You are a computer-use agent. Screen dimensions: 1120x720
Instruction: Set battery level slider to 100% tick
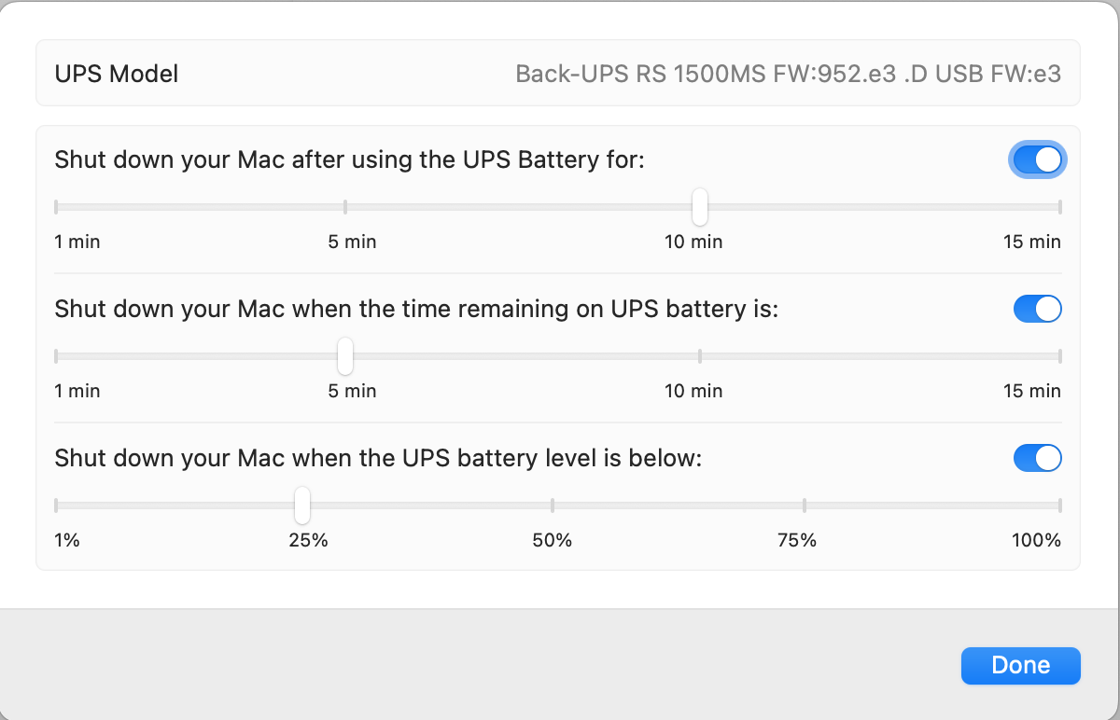pyautogui.click(x=1060, y=505)
